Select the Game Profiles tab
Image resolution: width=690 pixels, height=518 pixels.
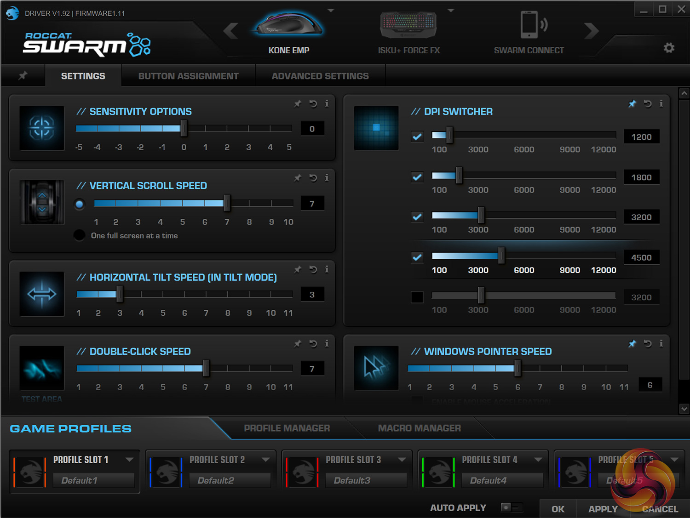(71, 429)
